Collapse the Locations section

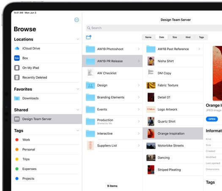point(78,39)
